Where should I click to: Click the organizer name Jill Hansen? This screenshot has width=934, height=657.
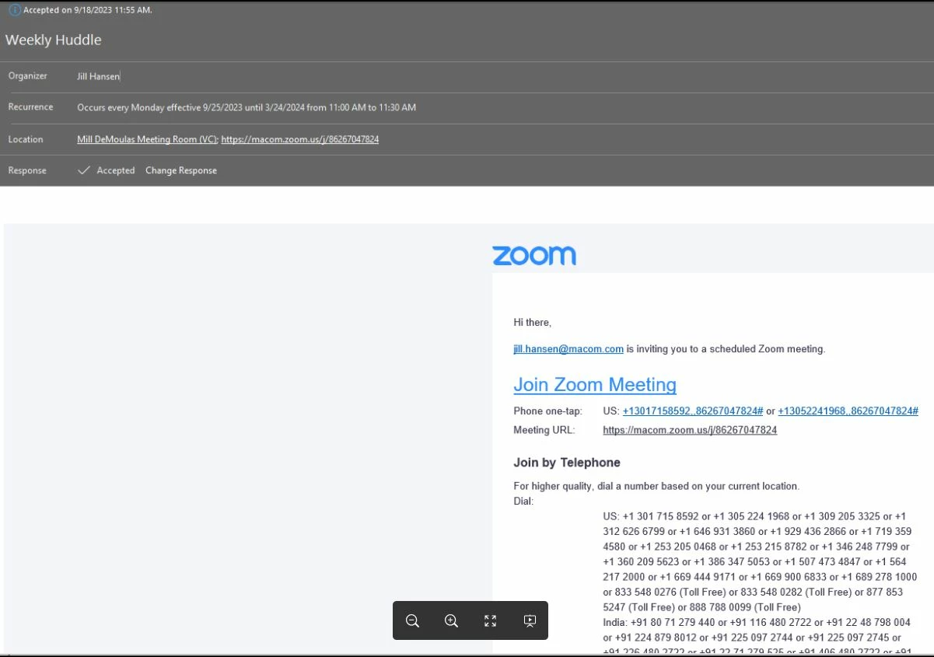(98, 76)
